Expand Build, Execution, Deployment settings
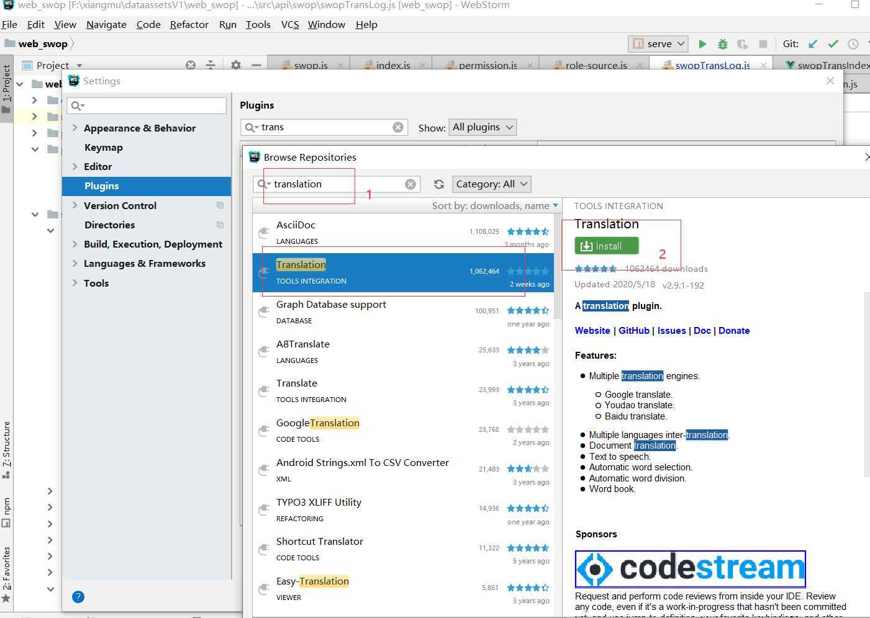The image size is (870, 618). click(75, 244)
